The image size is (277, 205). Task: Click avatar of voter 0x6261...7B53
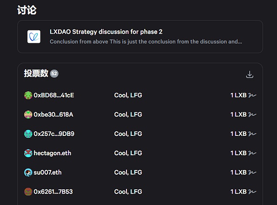point(28,192)
